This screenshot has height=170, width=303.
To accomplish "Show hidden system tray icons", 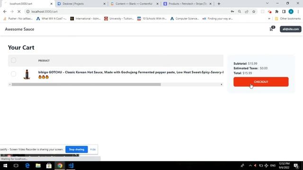I will pyautogui.click(x=250, y=166).
